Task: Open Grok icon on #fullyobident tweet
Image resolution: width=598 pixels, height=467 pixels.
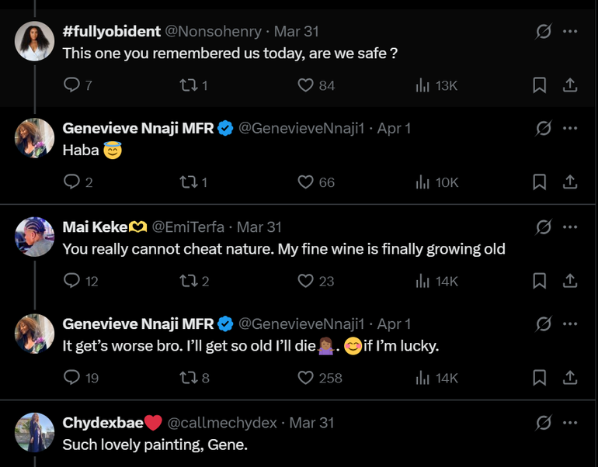Action: [544, 32]
